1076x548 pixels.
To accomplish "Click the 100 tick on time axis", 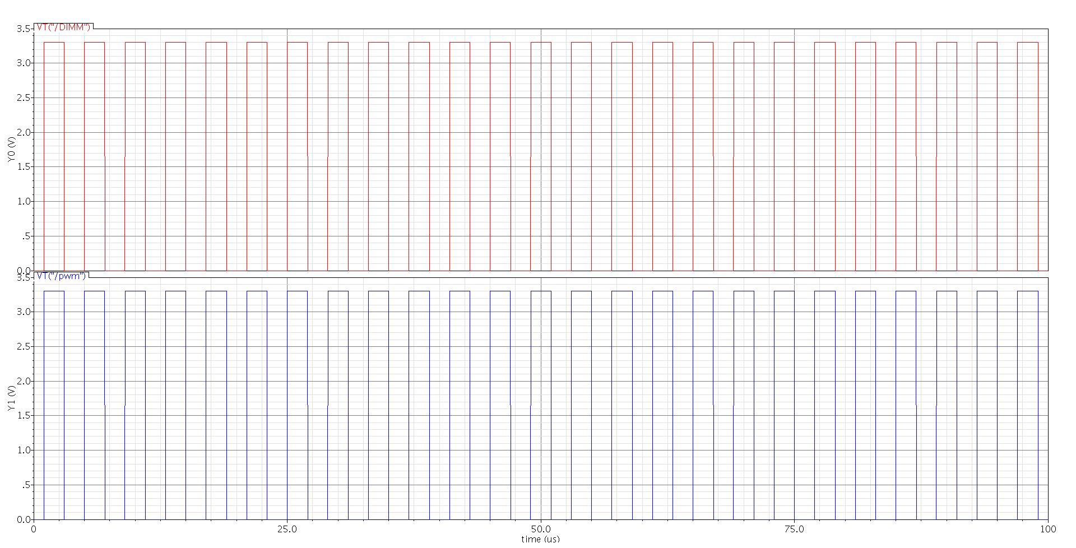I will click(1047, 529).
